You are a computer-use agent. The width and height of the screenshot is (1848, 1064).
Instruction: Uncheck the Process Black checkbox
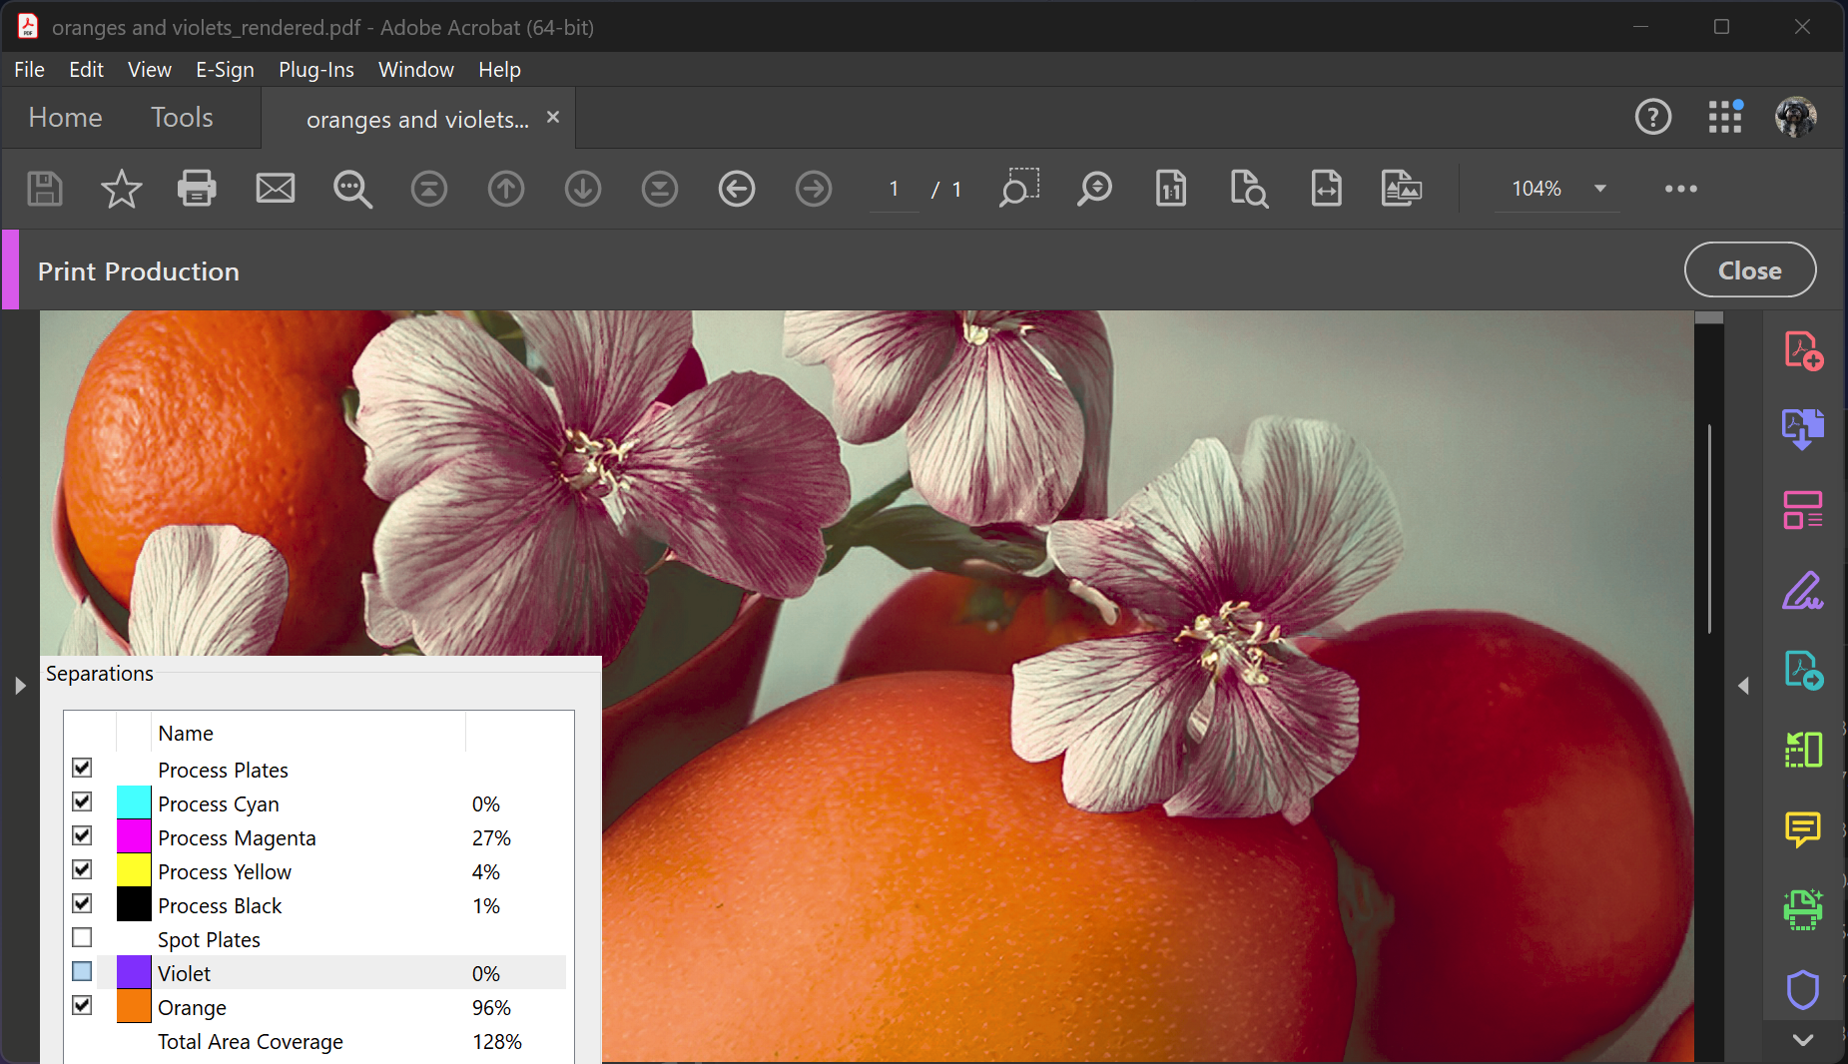(x=83, y=903)
